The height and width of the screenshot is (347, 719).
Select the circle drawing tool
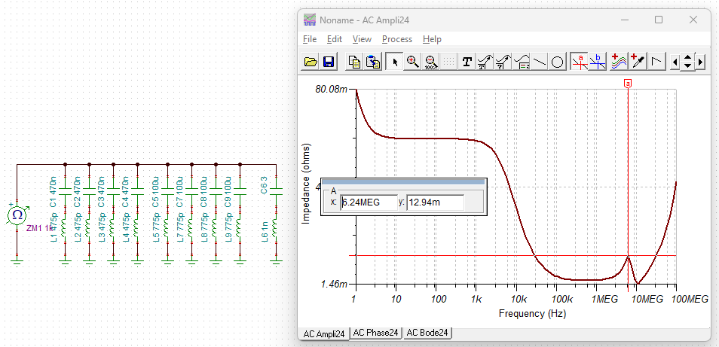point(557,62)
